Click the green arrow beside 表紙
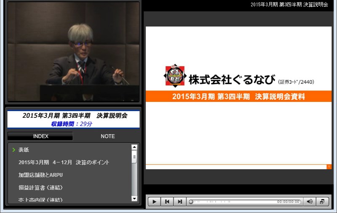 [14, 150]
